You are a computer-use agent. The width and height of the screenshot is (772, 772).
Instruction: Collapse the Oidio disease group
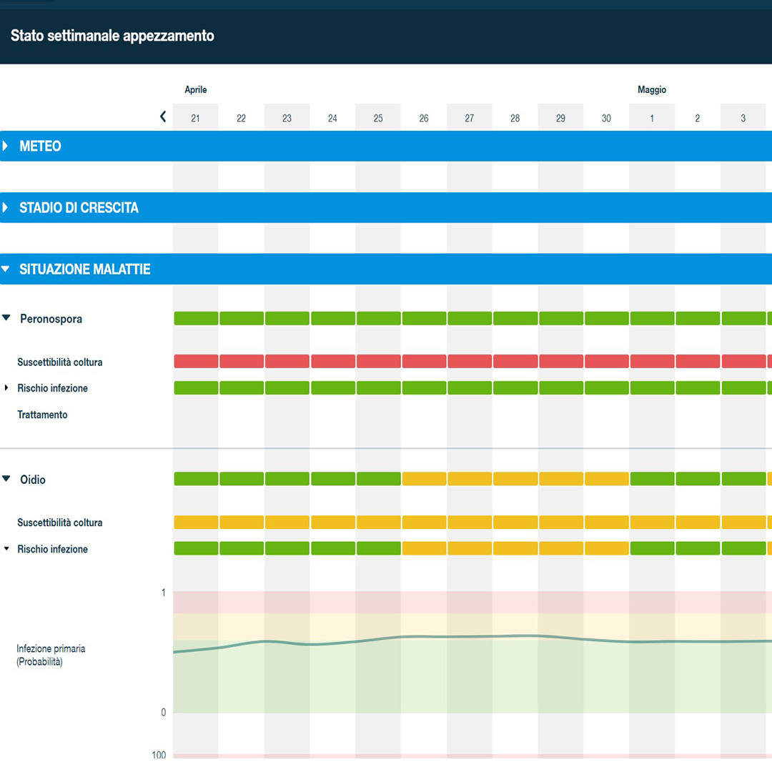coord(6,479)
